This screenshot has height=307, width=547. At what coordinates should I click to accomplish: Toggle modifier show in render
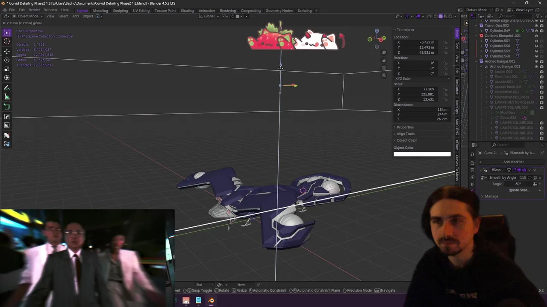[x=524, y=170]
